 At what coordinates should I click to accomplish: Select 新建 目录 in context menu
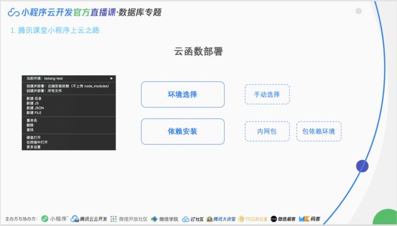click(34, 98)
